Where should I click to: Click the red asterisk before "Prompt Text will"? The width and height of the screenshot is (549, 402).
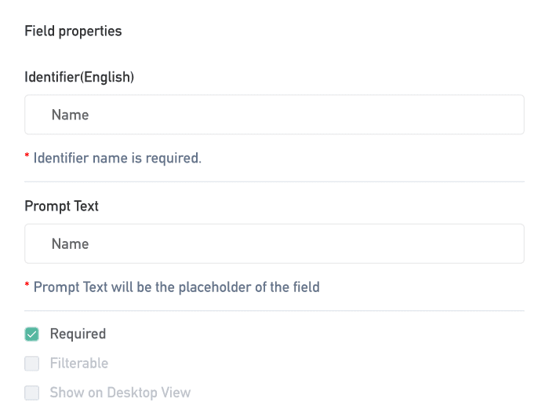coord(27,285)
